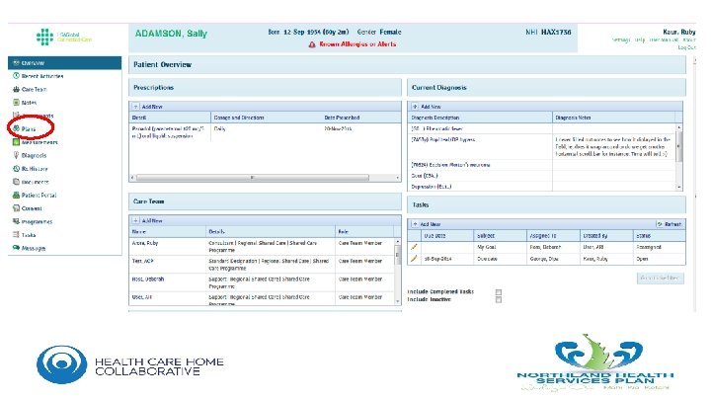Viewport: 711px width, 400px height.
Task: Click the Prescriptions scrollbar right arrow
Action: [x=398, y=178]
